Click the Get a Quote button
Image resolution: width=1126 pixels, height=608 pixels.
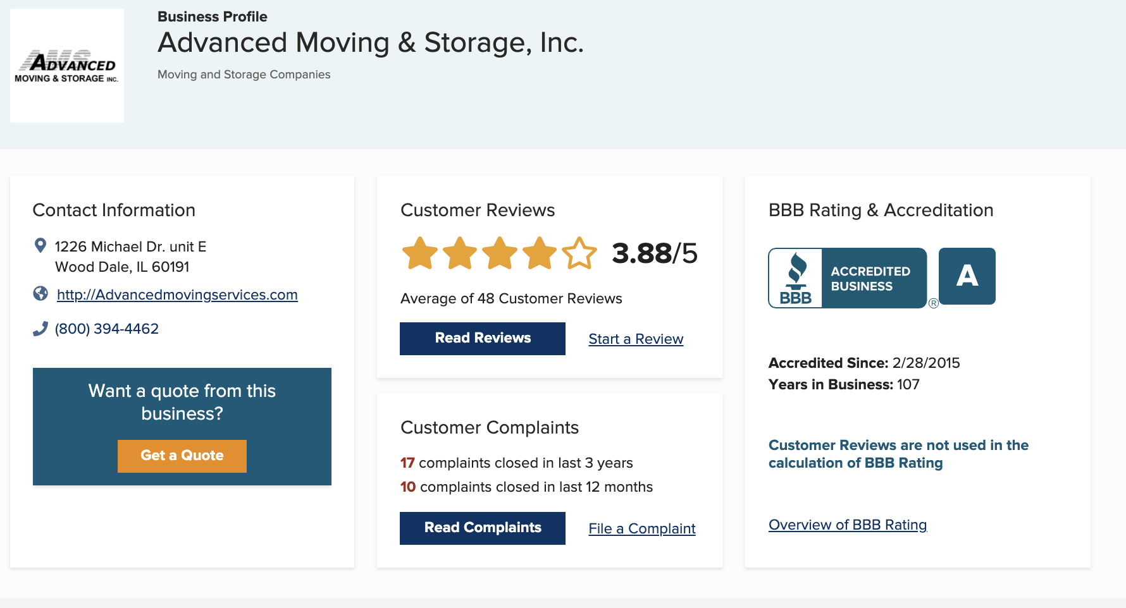tap(182, 456)
